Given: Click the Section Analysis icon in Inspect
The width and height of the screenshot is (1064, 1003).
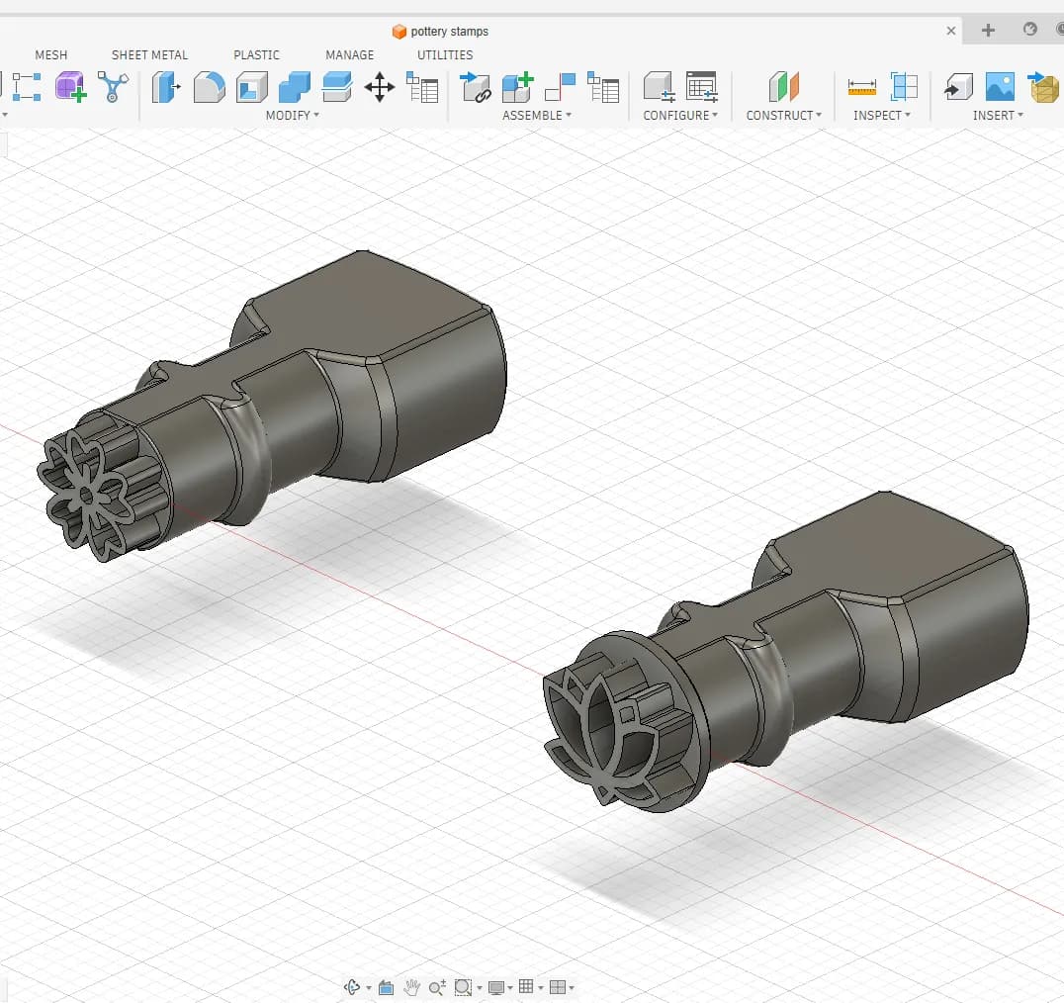Looking at the screenshot, I should pyautogui.click(x=904, y=87).
